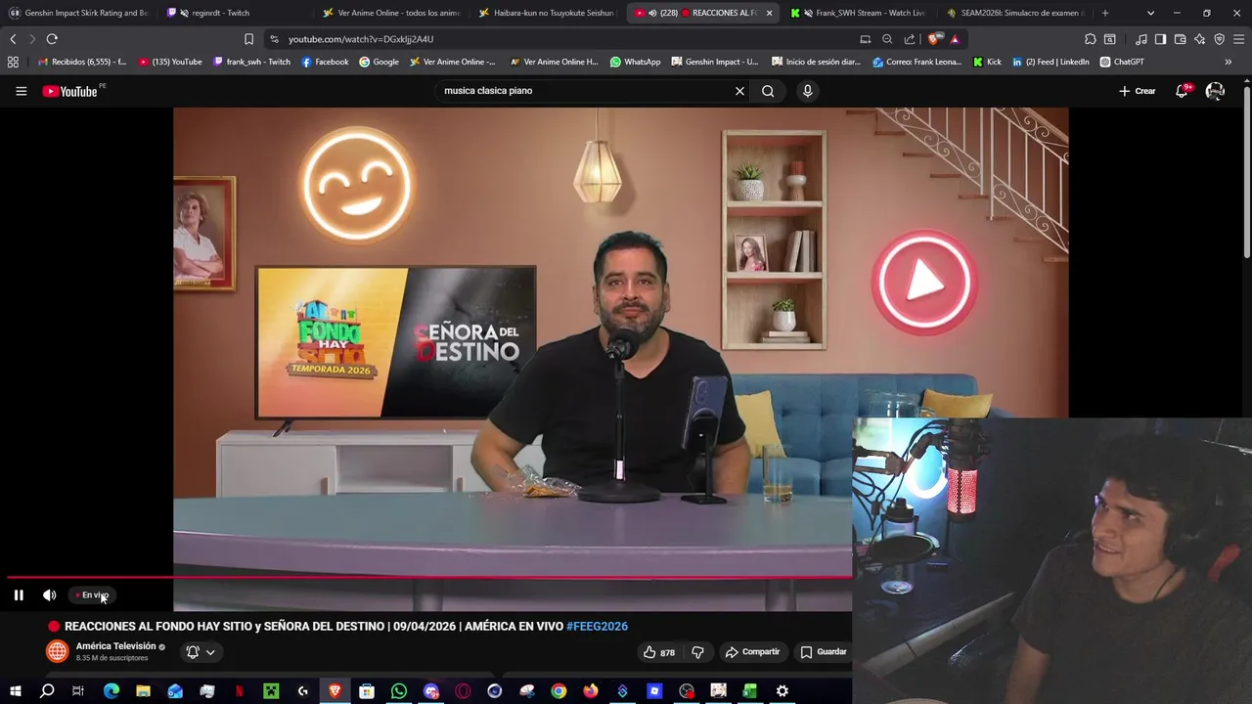This screenshot has width=1252, height=704.
Task: Open Settings gear in the taskbar
Action: (x=782, y=691)
